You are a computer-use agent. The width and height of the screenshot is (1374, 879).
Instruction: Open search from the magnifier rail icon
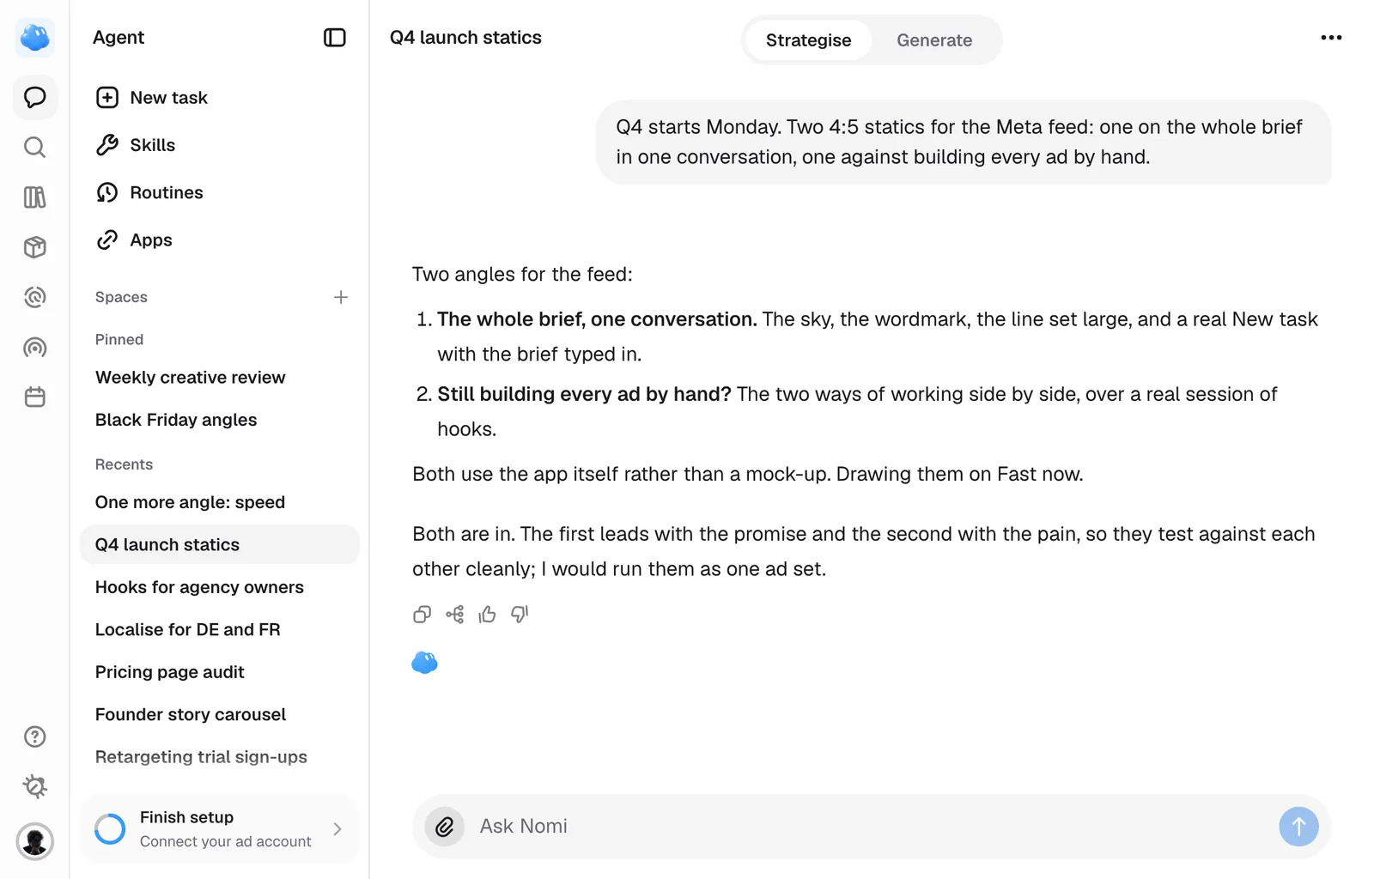pyautogui.click(x=35, y=148)
